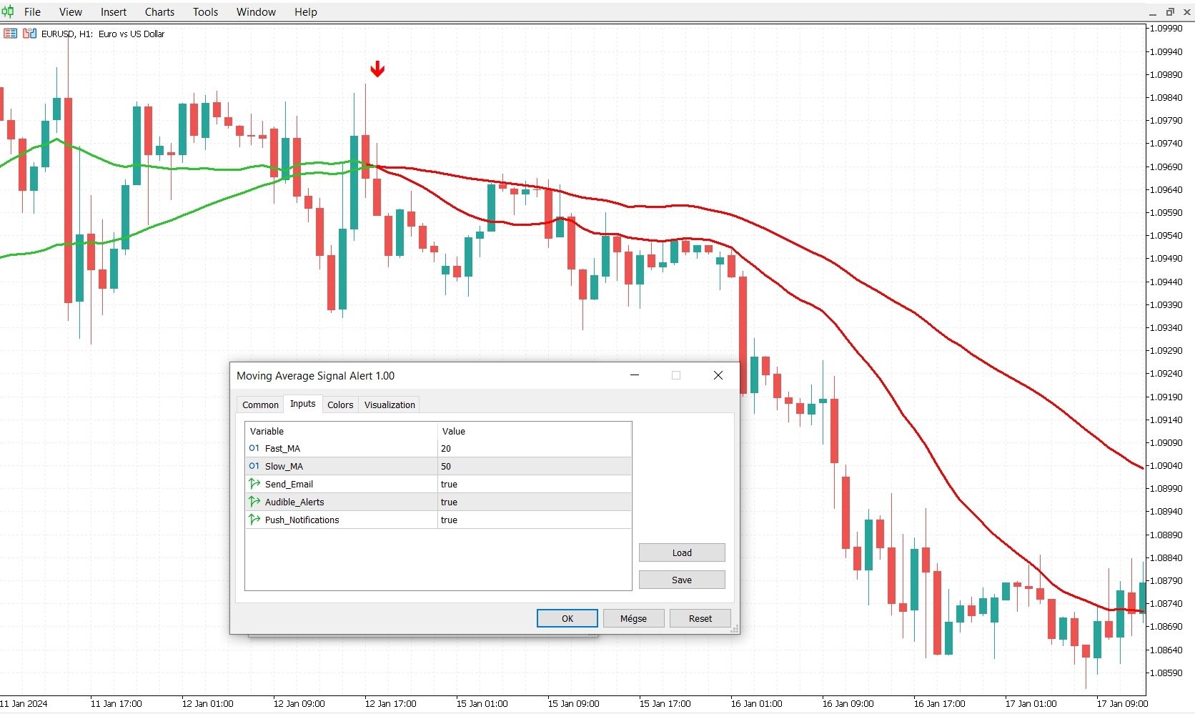Click the integer type icon beside Fast_MA
This screenshot has width=1195, height=714.
(254, 448)
